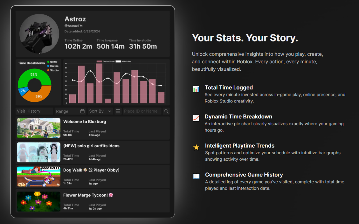Click the green game legend dot
This screenshot has width=359, height=224.
48,62
